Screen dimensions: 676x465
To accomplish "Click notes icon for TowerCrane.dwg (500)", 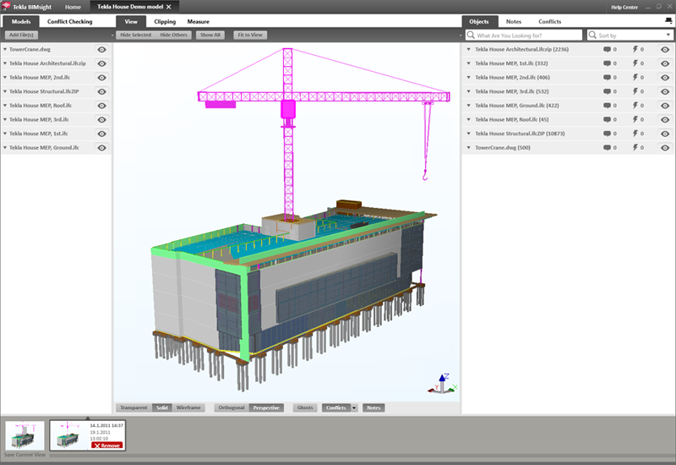I will click(607, 147).
